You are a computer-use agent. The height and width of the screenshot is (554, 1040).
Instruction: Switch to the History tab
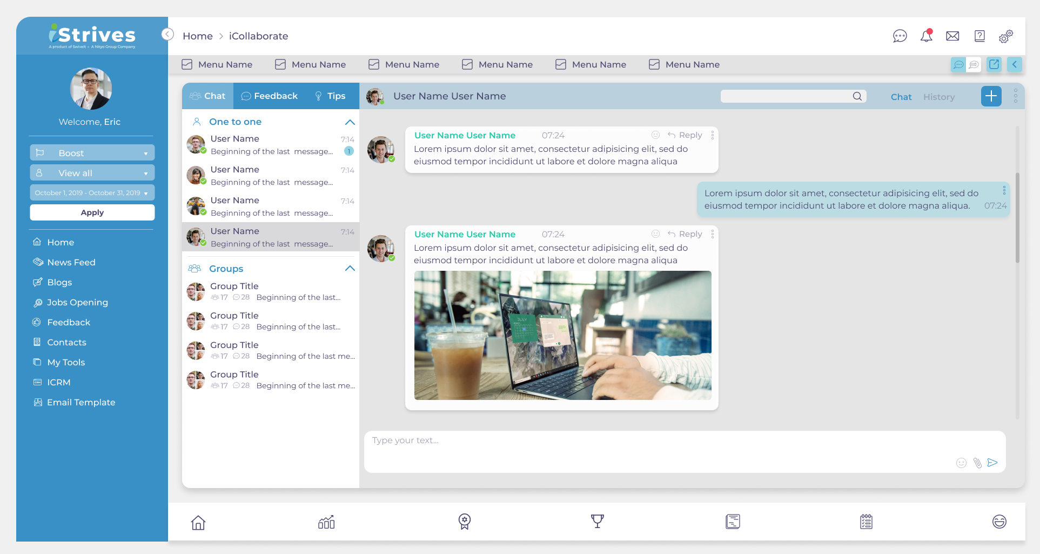click(x=938, y=97)
